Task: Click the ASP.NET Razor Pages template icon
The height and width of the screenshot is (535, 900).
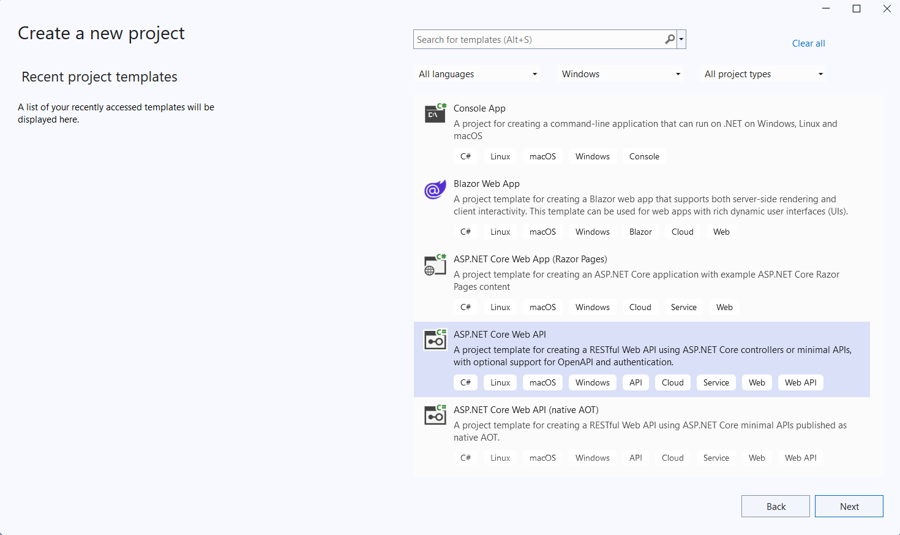Action: 435,265
